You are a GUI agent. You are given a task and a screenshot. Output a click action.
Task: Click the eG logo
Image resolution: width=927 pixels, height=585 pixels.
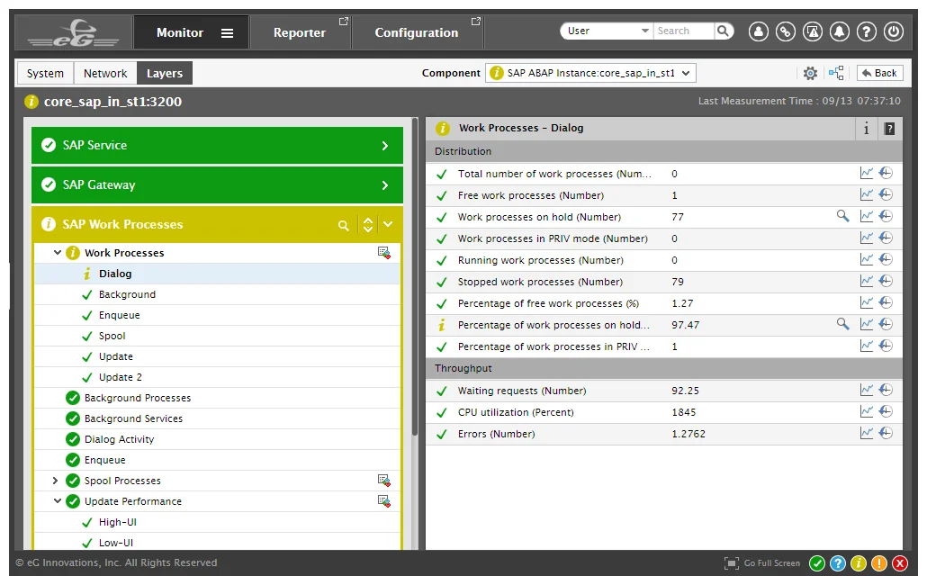pos(73,33)
